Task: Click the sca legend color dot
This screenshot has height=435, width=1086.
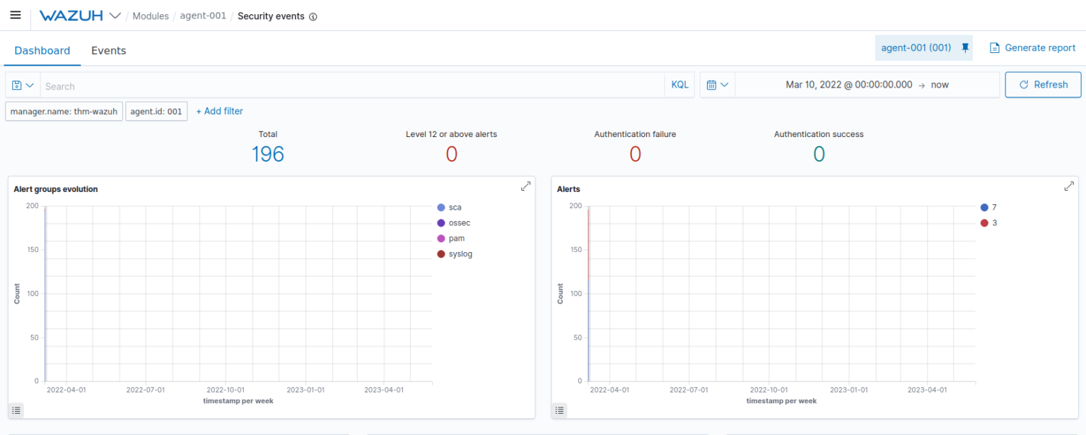Action: [441, 208]
